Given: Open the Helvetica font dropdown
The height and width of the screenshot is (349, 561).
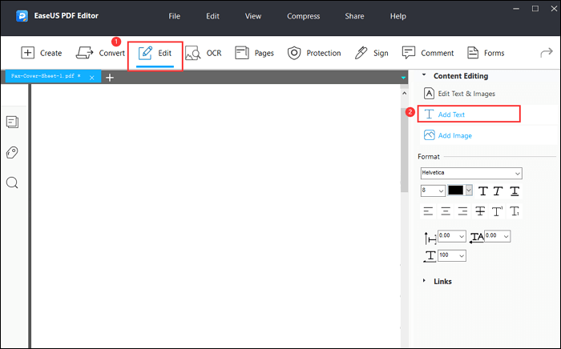Looking at the screenshot, I should 471,172.
